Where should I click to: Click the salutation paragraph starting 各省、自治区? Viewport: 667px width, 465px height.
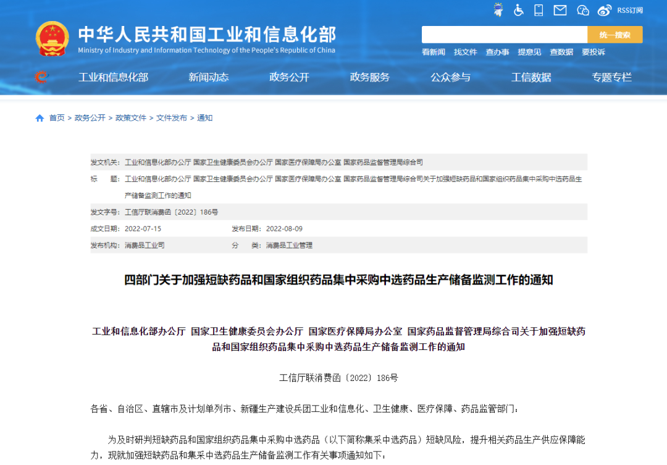(304, 409)
